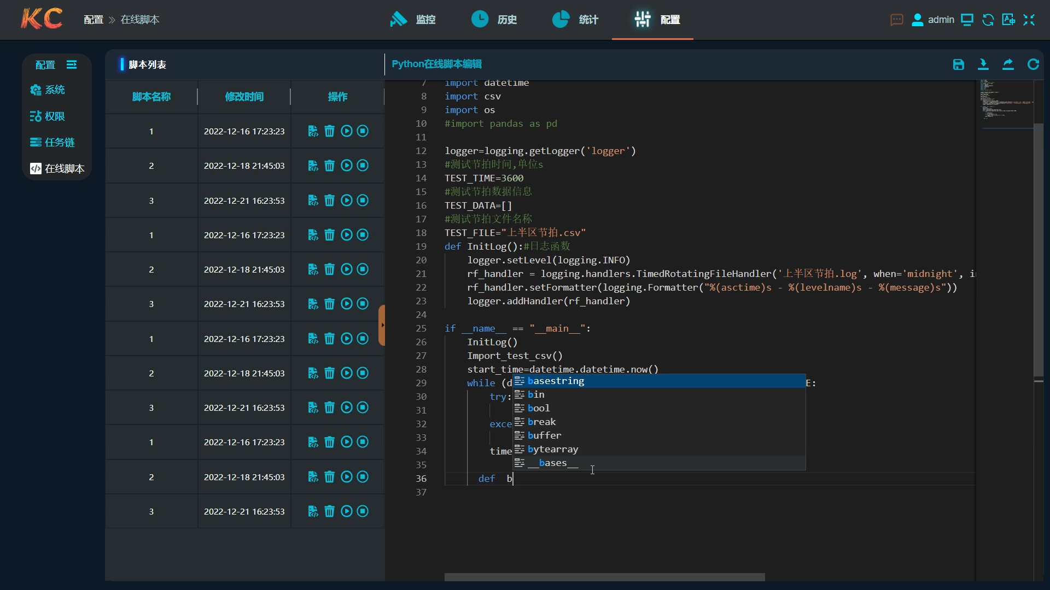Choose bin from autocomplete list

[659, 394]
